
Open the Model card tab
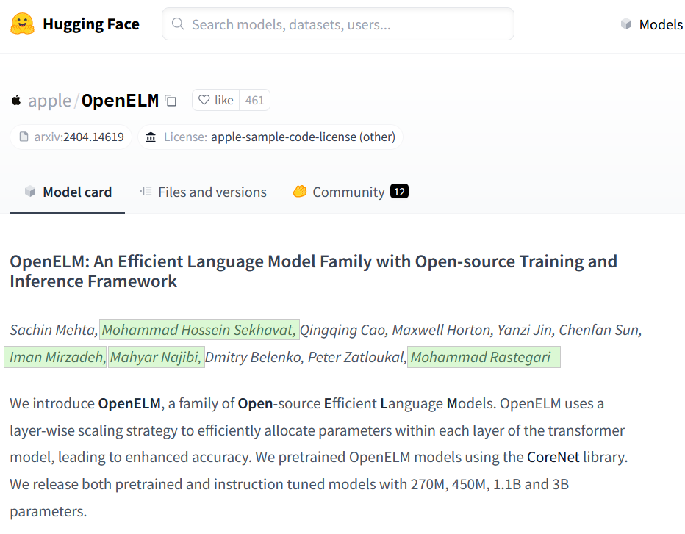pyautogui.click(x=68, y=192)
